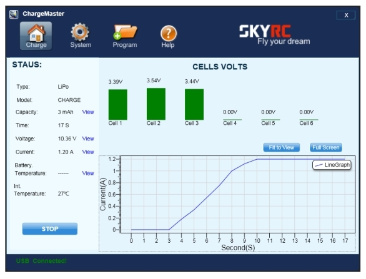Click the ChargeMaster app icon in title bar
This screenshot has width=366, height=279.
point(14,14)
